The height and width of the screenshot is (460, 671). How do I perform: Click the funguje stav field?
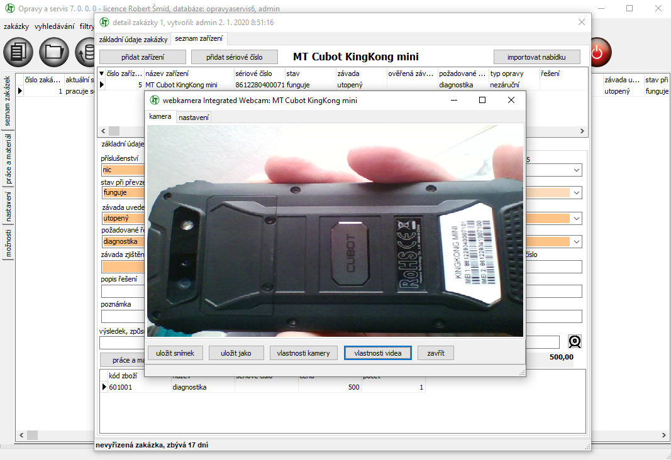[x=123, y=193]
